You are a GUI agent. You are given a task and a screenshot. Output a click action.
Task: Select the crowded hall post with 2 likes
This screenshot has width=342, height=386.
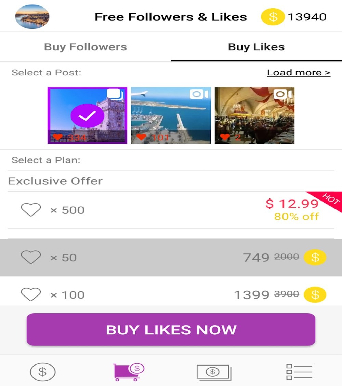(254, 115)
